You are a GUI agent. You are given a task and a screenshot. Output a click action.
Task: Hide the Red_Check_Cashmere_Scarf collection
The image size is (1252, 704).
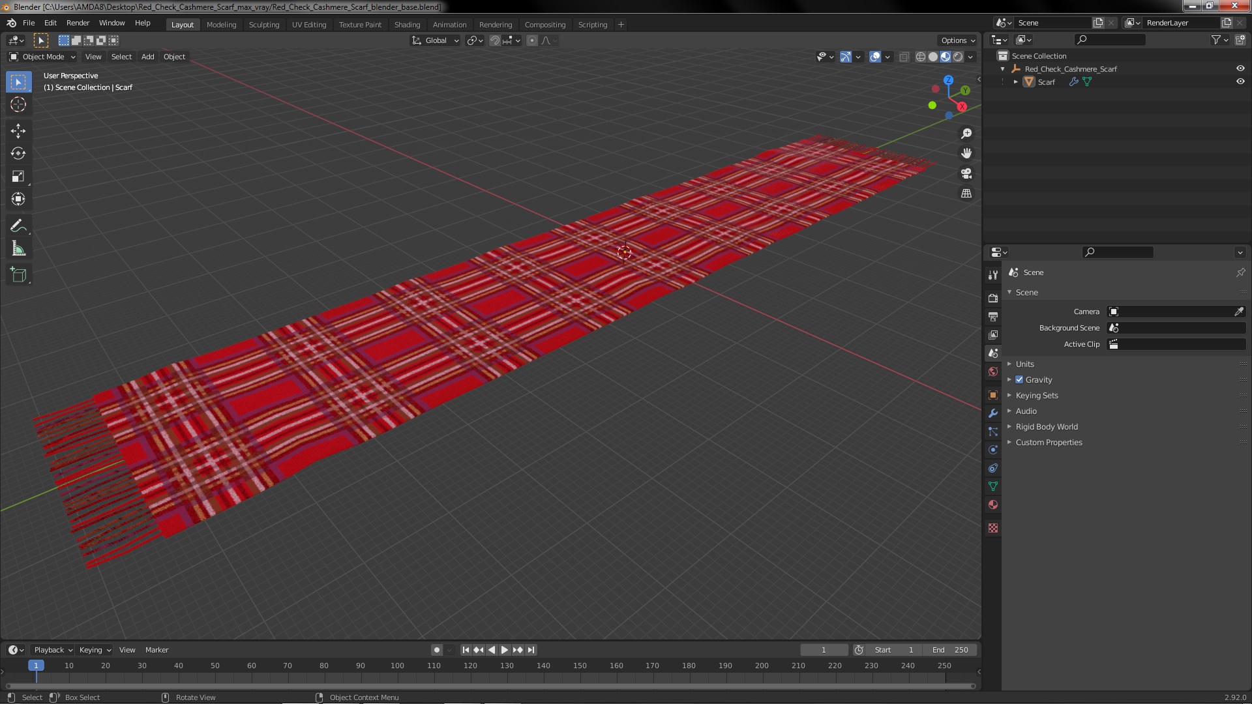pyautogui.click(x=1240, y=69)
